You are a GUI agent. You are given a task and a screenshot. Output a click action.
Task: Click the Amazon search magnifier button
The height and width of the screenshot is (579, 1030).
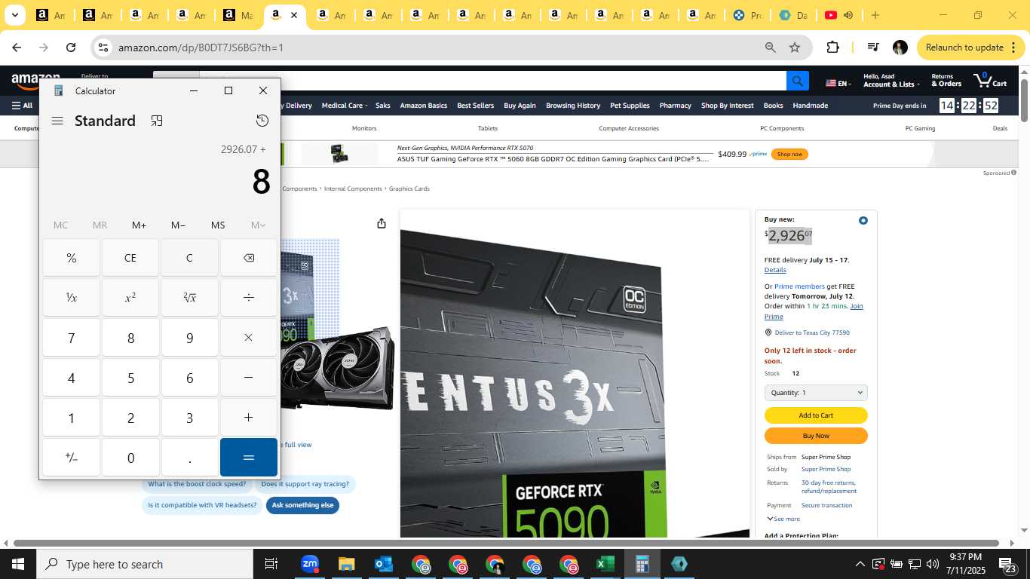[798, 81]
